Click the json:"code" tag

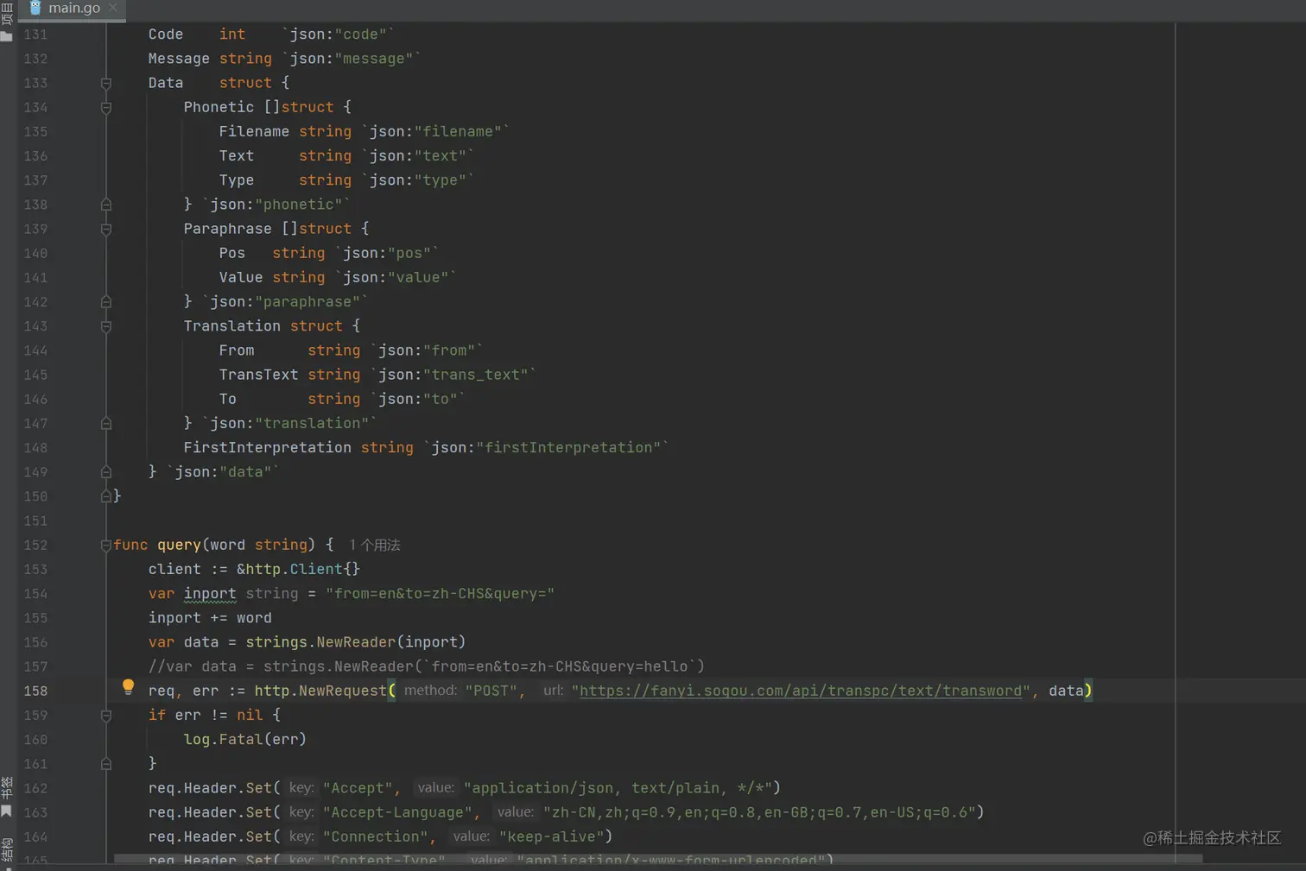pos(338,35)
